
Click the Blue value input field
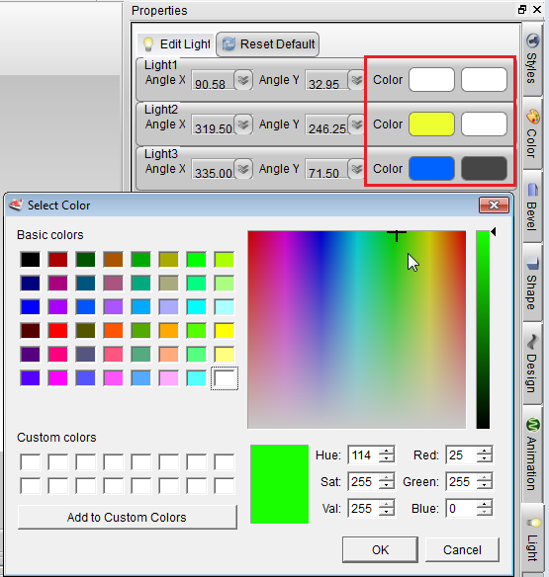(x=461, y=509)
